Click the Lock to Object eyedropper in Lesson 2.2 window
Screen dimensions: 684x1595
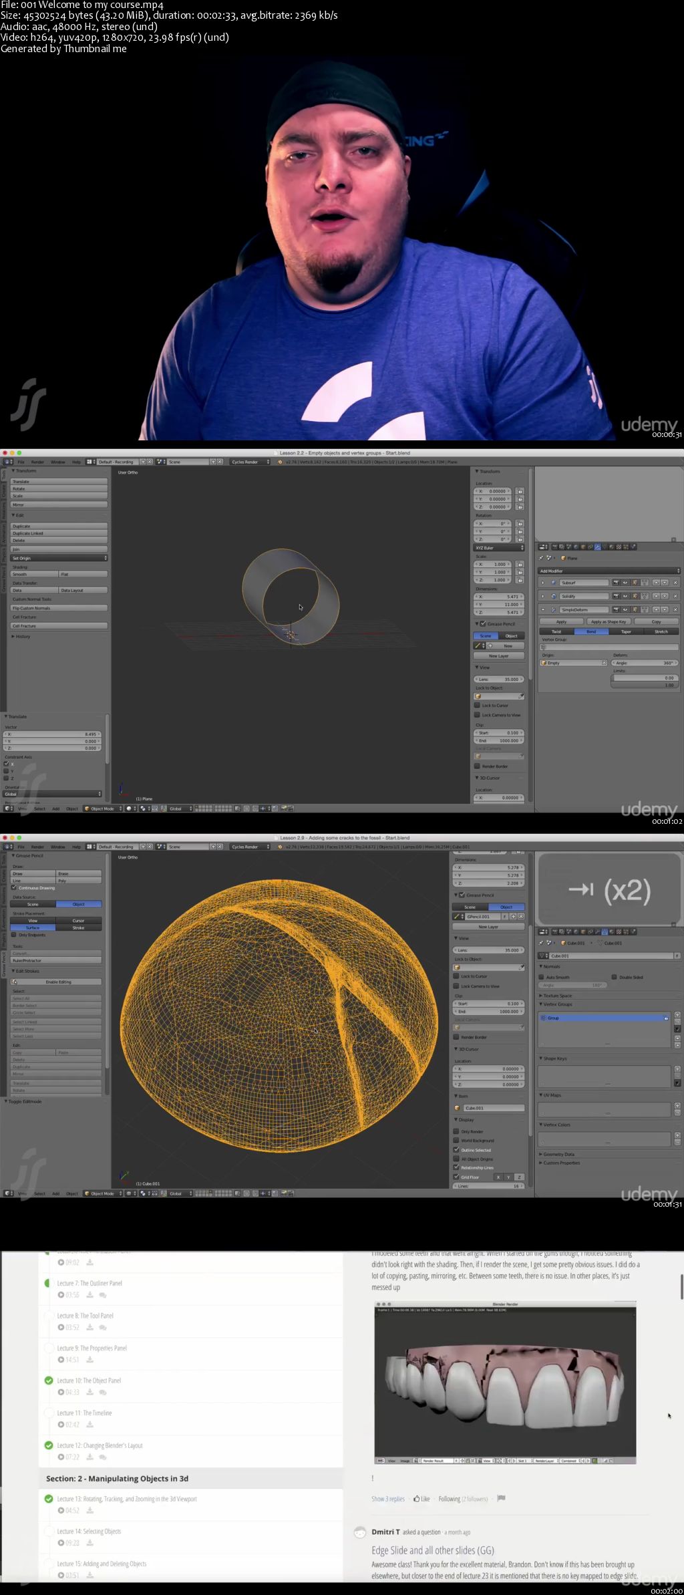point(521,696)
